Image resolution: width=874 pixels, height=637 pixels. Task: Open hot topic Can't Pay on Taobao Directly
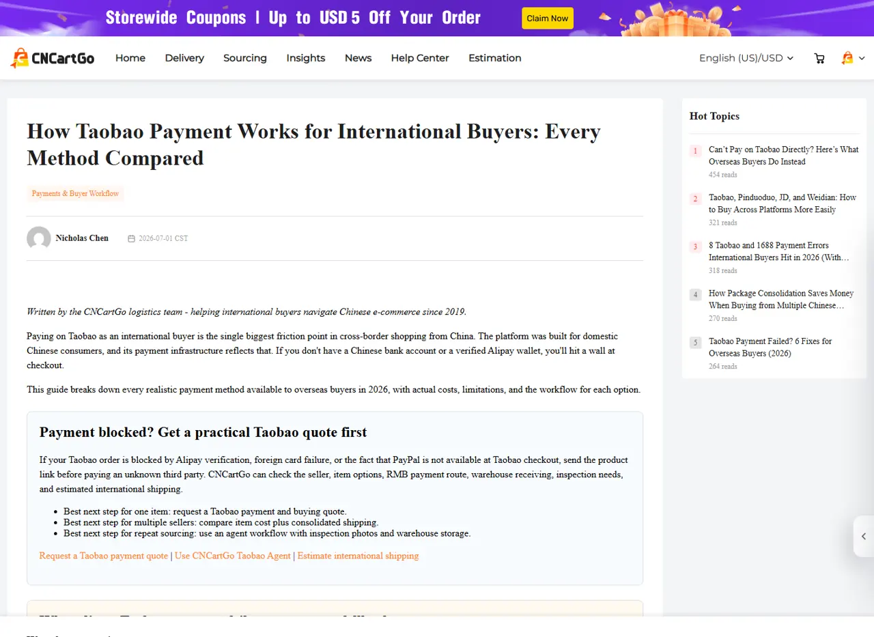pyautogui.click(x=784, y=156)
